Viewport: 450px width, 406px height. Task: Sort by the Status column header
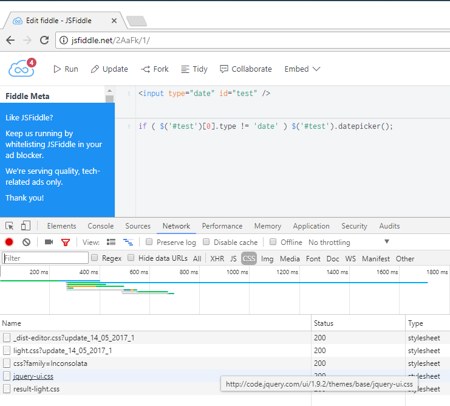tap(358, 323)
